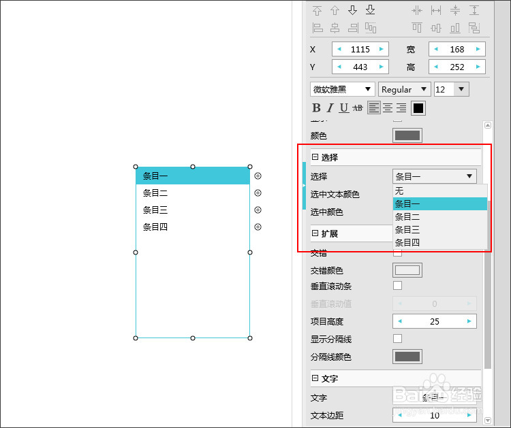511x428 pixels.
Task: Set text alignment to right
Action: tap(401, 108)
